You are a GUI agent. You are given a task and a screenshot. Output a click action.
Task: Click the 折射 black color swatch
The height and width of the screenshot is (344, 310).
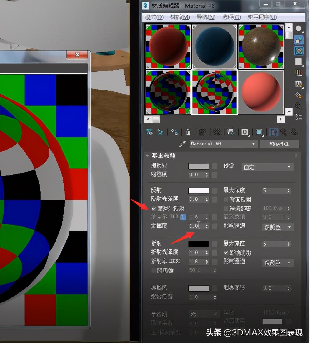[199, 244]
